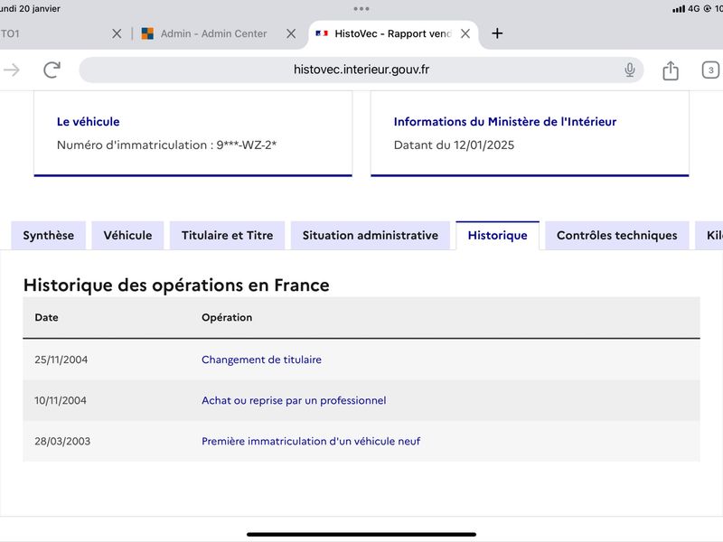Image resolution: width=723 pixels, height=542 pixels.
Task: Go to Situation administrative tab
Action: pyautogui.click(x=371, y=236)
